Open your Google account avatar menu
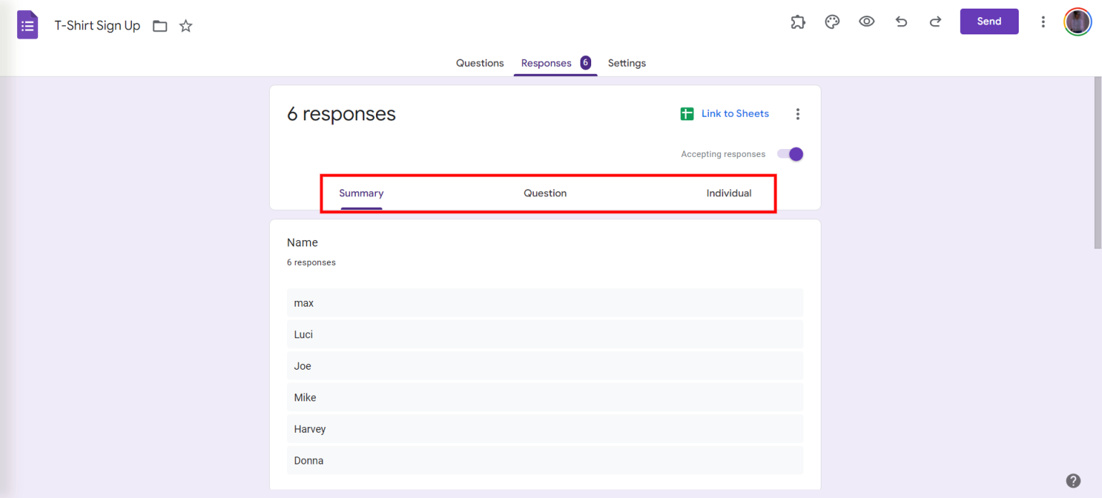The height and width of the screenshot is (498, 1102). click(1077, 21)
